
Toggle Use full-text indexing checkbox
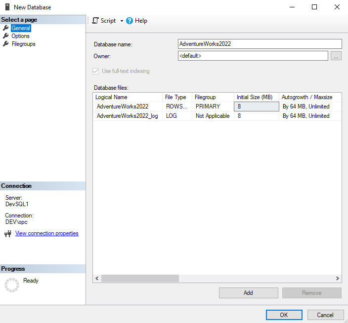click(96, 72)
